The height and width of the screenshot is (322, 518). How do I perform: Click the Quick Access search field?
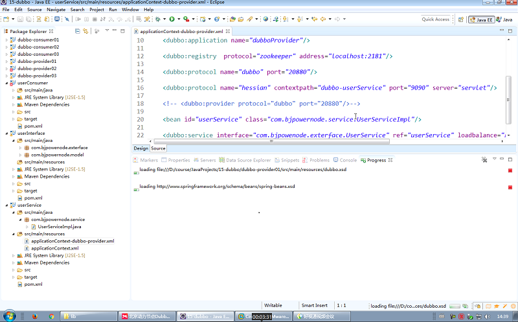point(435,19)
